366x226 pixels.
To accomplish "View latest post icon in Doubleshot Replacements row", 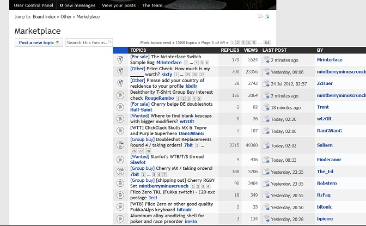I will click(266, 145).
